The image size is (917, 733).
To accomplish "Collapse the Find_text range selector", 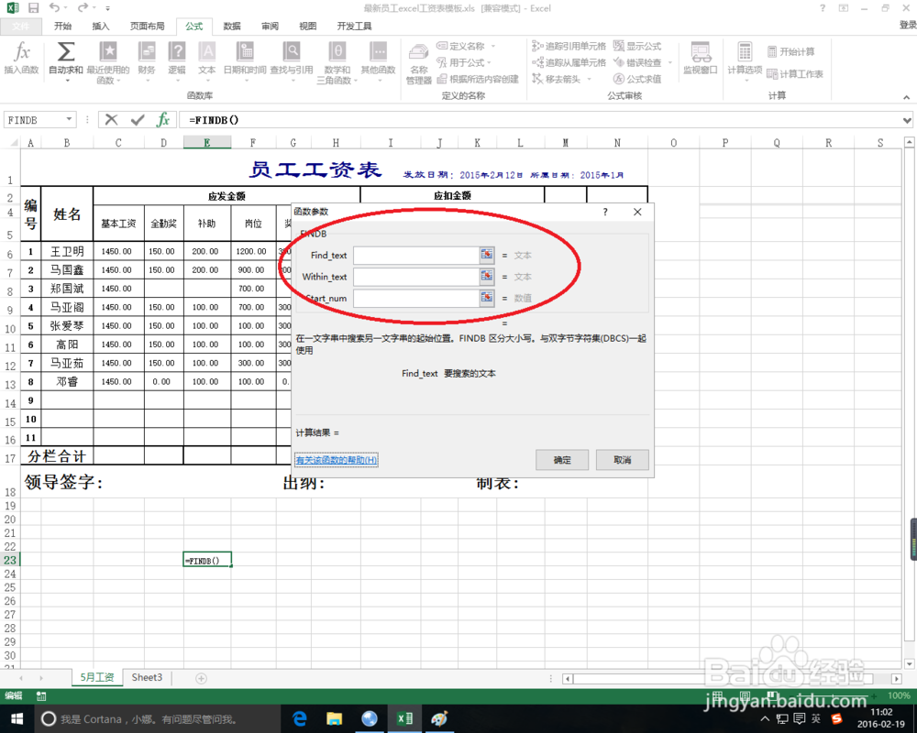I will point(486,255).
